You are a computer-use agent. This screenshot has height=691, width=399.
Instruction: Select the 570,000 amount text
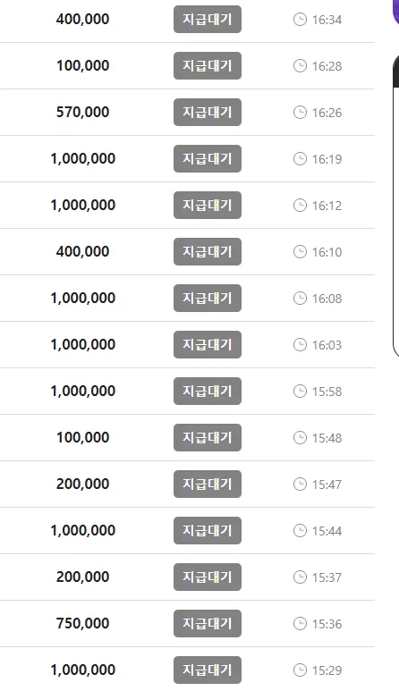(x=83, y=113)
